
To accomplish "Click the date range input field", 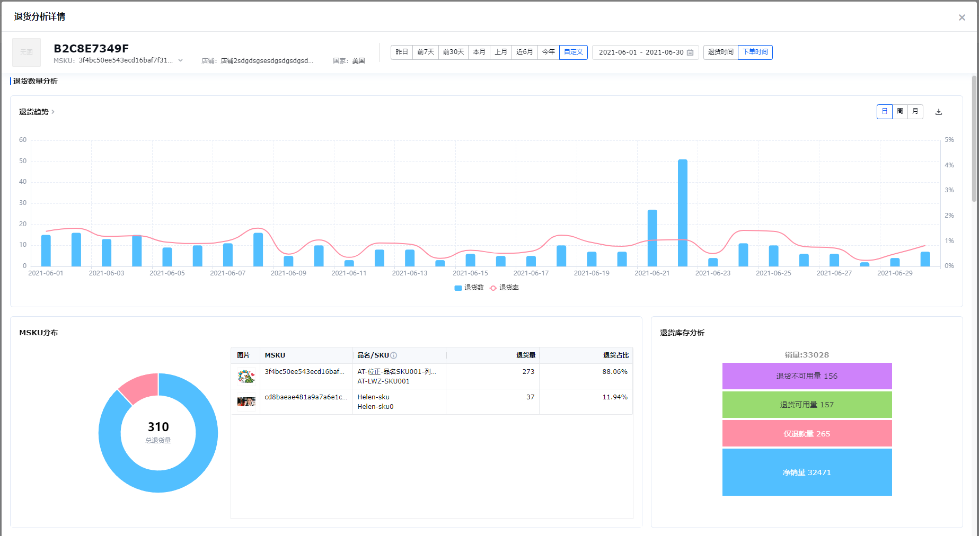I will [x=646, y=52].
